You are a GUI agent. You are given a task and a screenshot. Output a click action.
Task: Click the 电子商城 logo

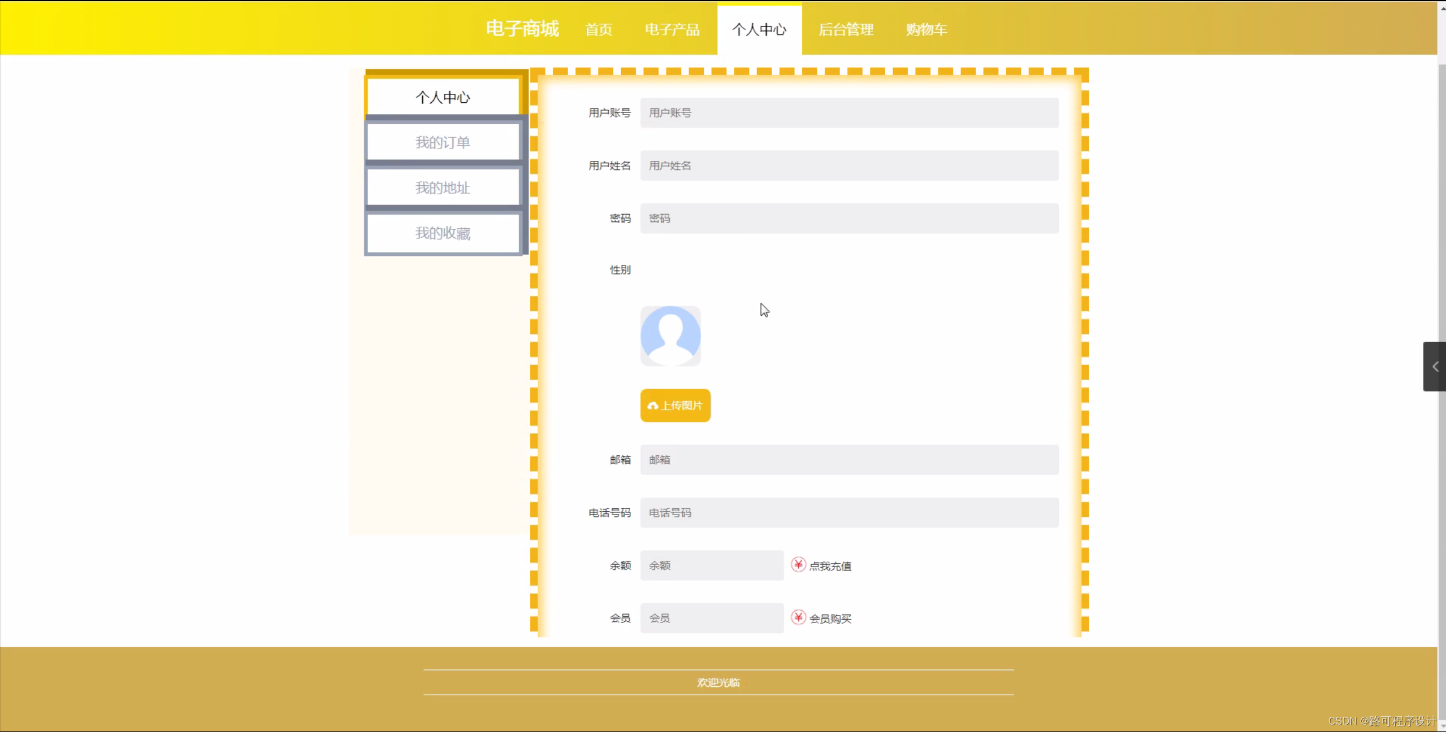(521, 29)
